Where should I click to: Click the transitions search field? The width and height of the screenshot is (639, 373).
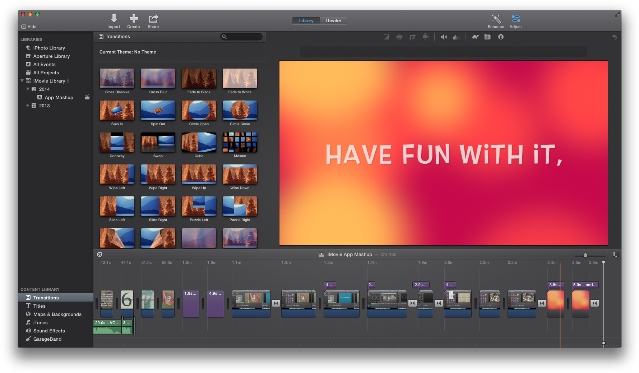pyautogui.click(x=241, y=37)
